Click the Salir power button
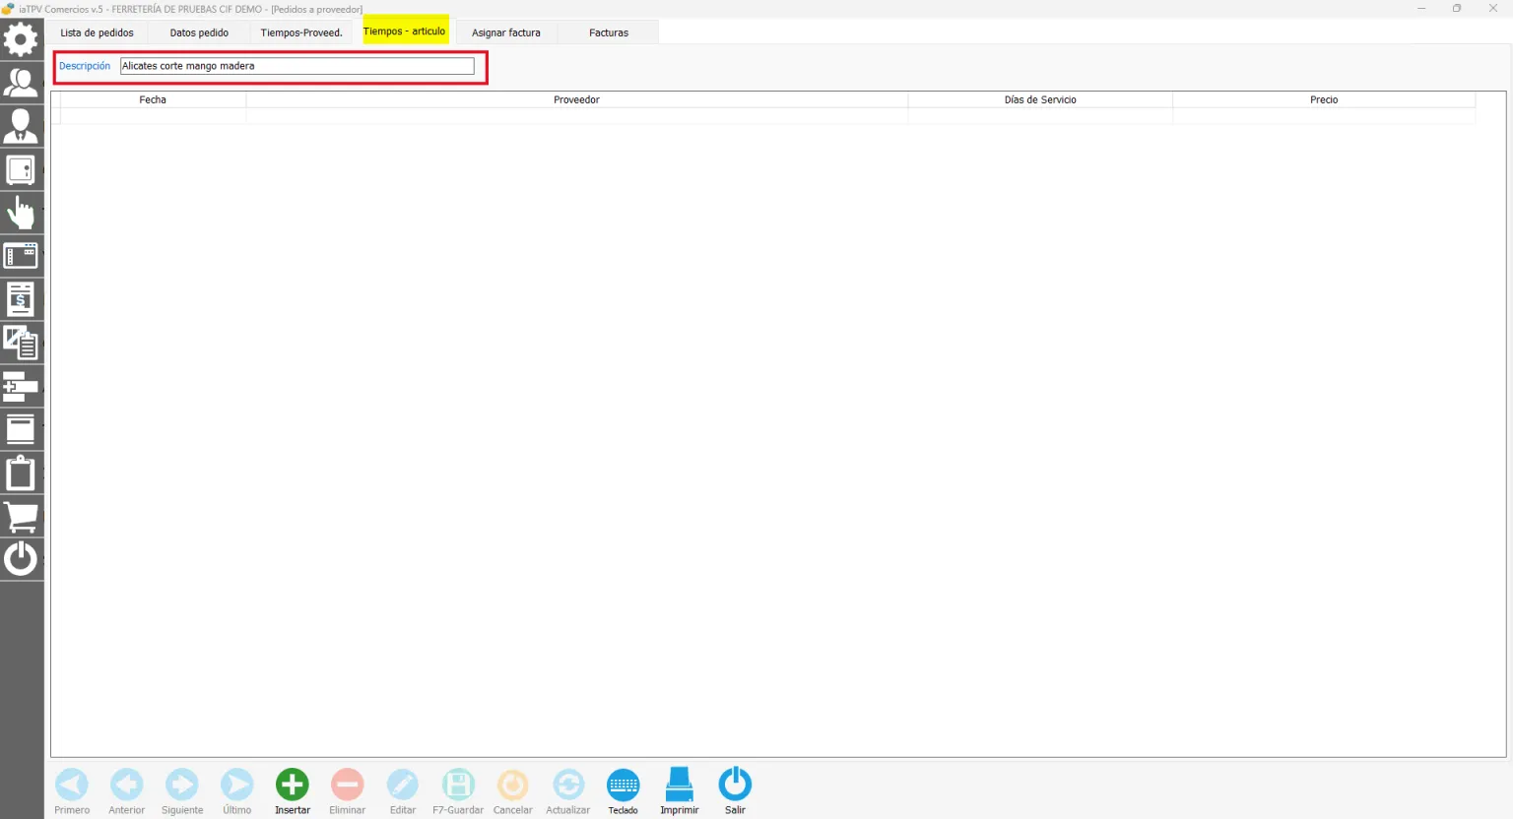1513x819 pixels. point(735,785)
